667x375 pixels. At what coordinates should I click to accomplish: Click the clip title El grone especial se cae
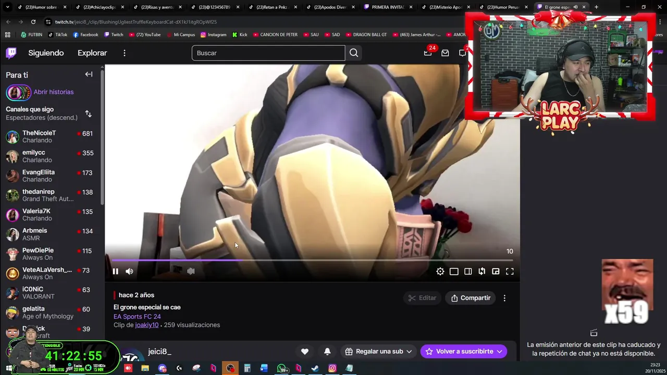[x=147, y=307]
